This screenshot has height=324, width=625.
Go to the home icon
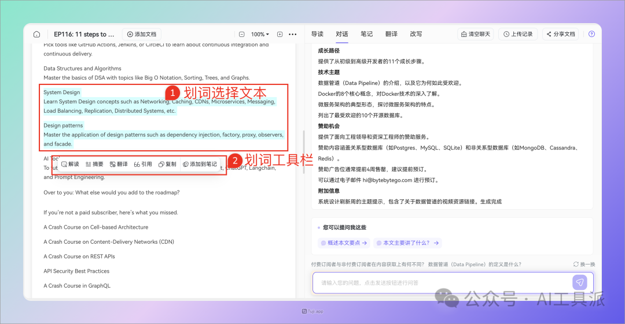36,34
